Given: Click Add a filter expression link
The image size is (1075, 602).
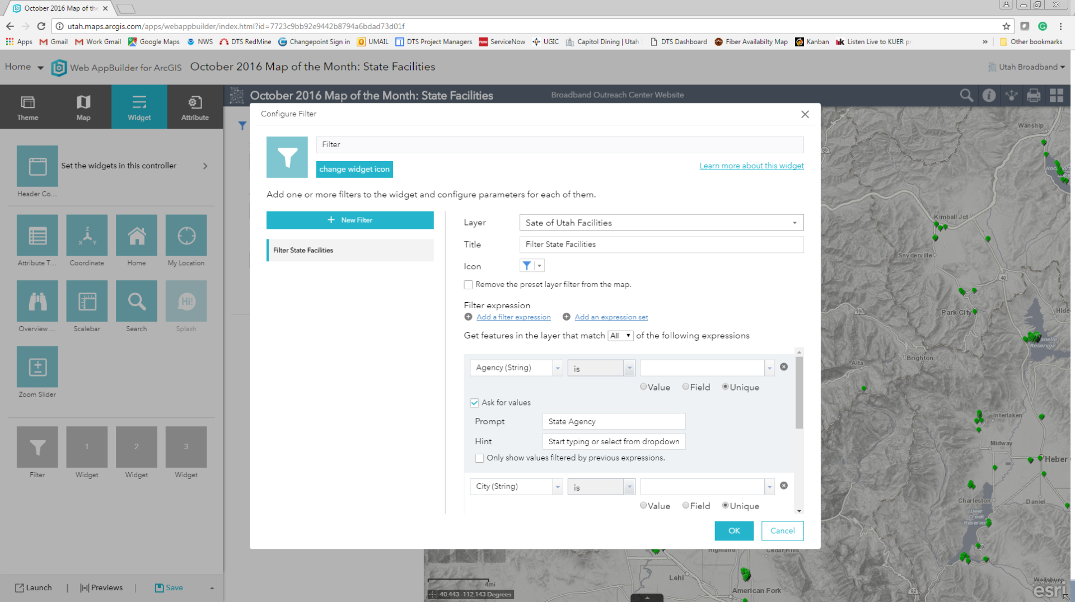Looking at the screenshot, I should coord(513,317).
